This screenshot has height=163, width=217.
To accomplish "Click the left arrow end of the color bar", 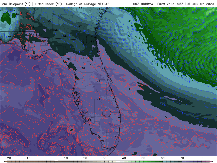I will 5,162.
